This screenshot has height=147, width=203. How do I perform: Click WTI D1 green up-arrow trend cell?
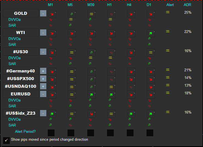[151, 33]
